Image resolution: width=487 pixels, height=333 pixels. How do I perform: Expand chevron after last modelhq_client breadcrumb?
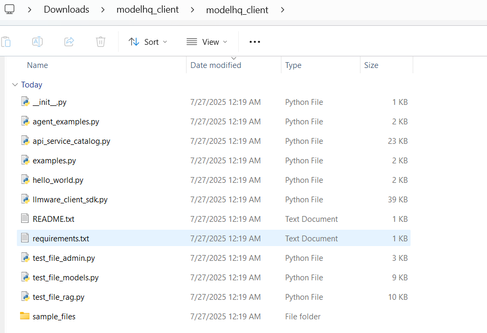pyautogui.click(x=283, y=9)
